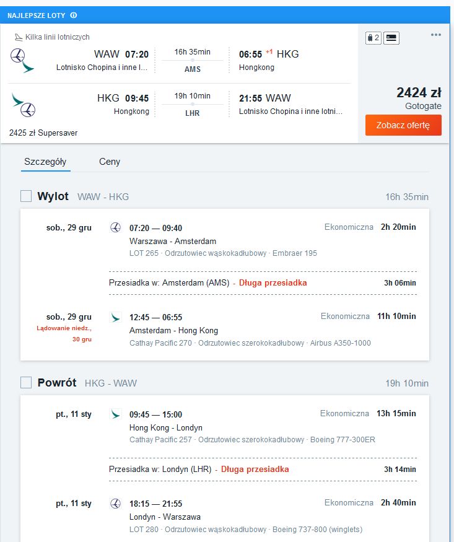Open the three-dots more options menu
454x542 pixels.
(435, 35)
